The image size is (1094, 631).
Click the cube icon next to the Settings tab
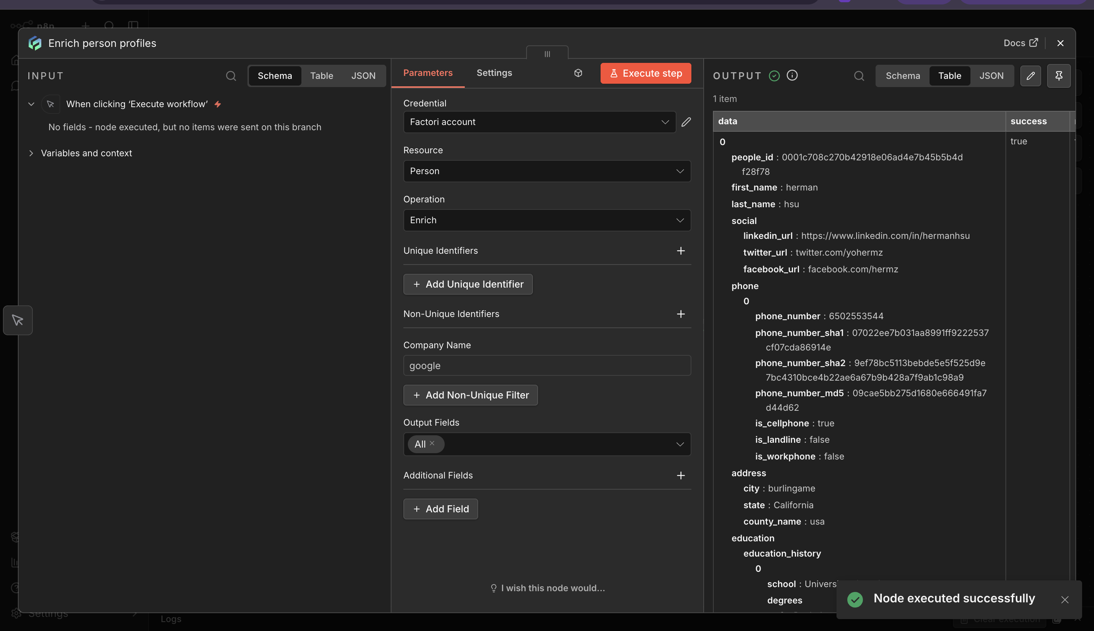(578, 73)
